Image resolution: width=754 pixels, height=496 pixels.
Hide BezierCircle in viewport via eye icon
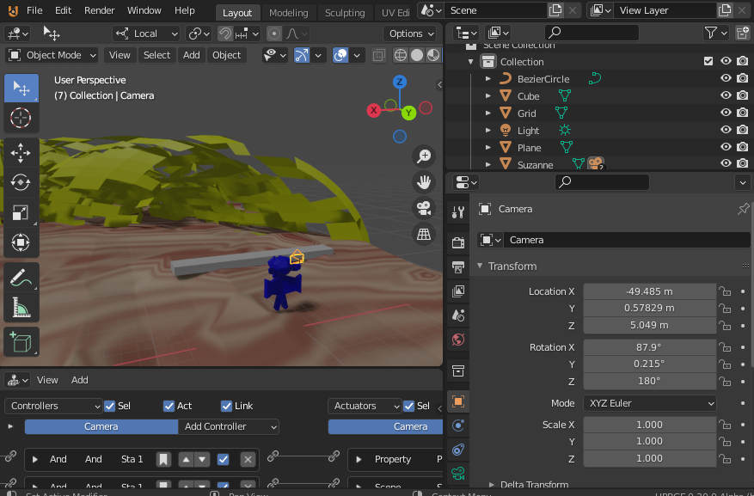[726, 78]
